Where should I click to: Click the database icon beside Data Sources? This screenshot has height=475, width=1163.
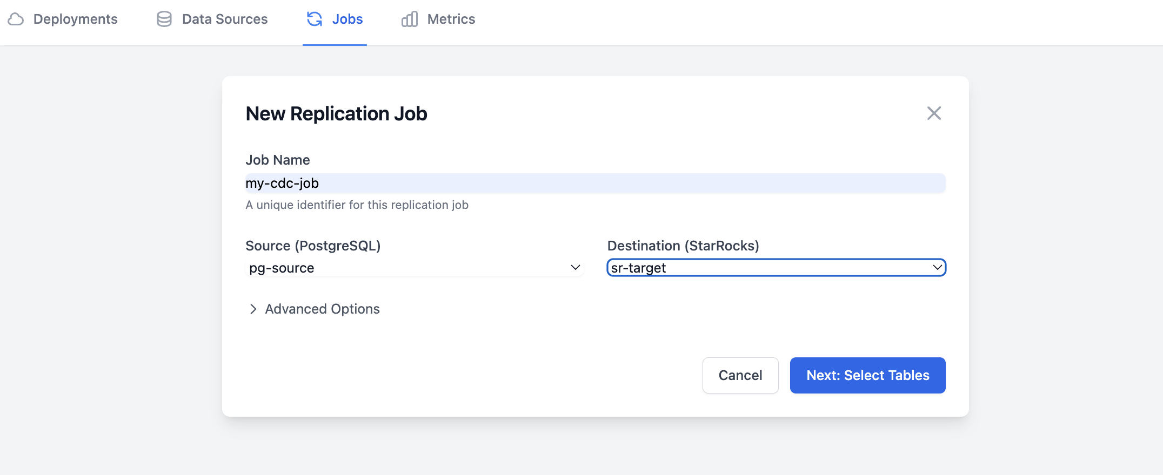[164, 19]
